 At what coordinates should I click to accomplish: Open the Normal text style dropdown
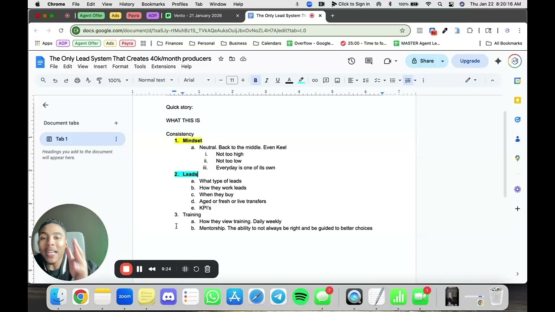[x=156, y=80]
